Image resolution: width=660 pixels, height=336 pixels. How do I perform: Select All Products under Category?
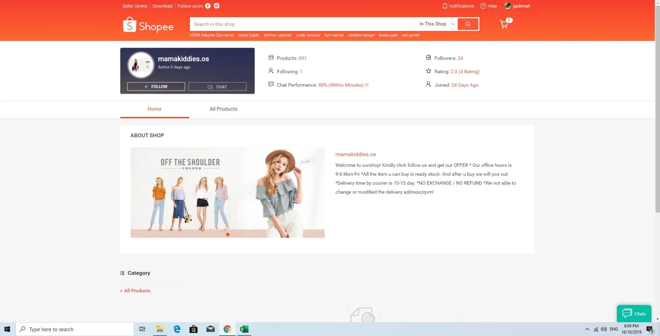pos(137,291)
